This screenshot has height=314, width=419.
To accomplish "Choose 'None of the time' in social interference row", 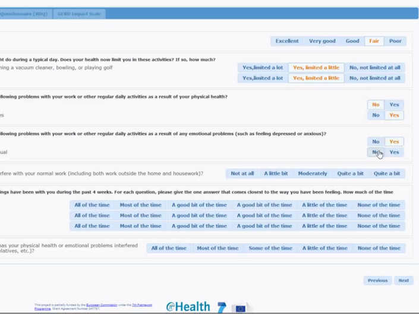I will (x=379, y=248).
